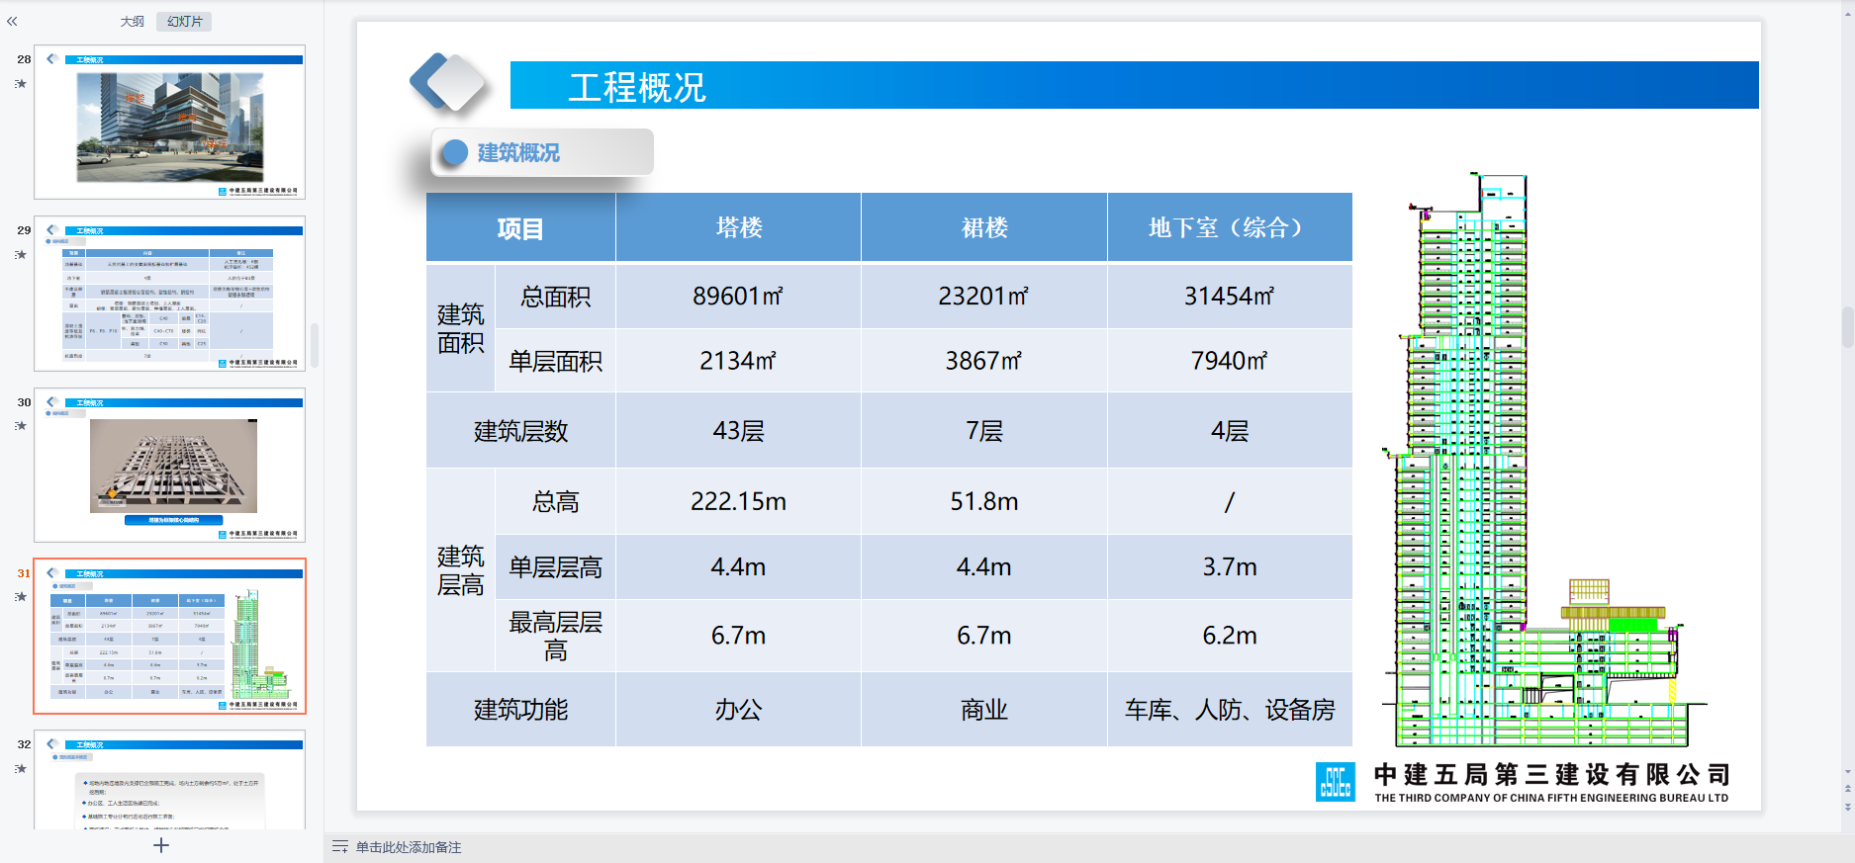
Task: Click the animation star icon under slide 31
Action: tap(21, 597)
